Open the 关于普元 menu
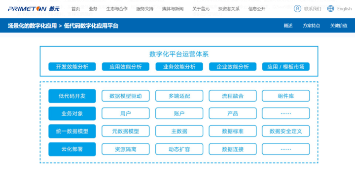 click(x=201, y=9)
